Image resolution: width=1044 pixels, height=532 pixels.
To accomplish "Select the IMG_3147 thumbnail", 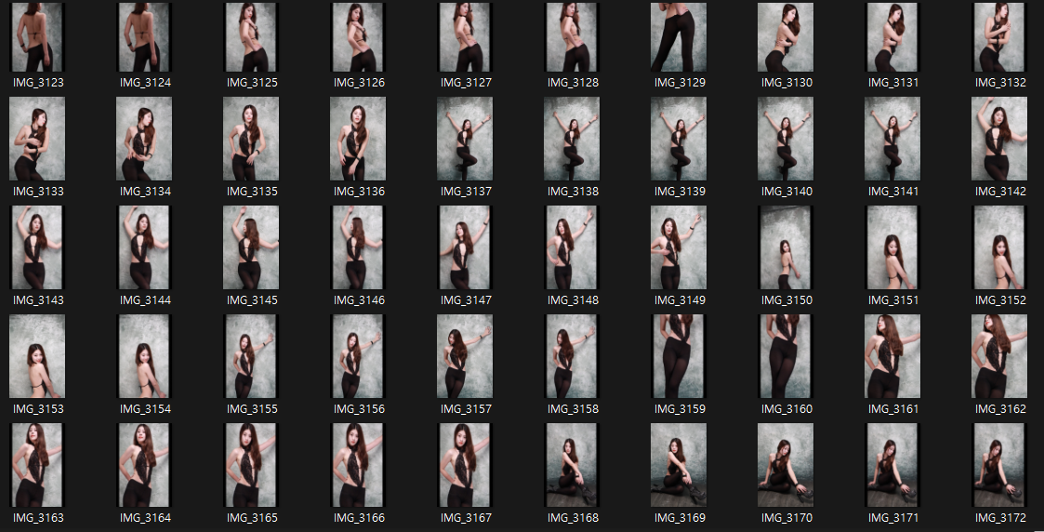I will tap(465, 247).
